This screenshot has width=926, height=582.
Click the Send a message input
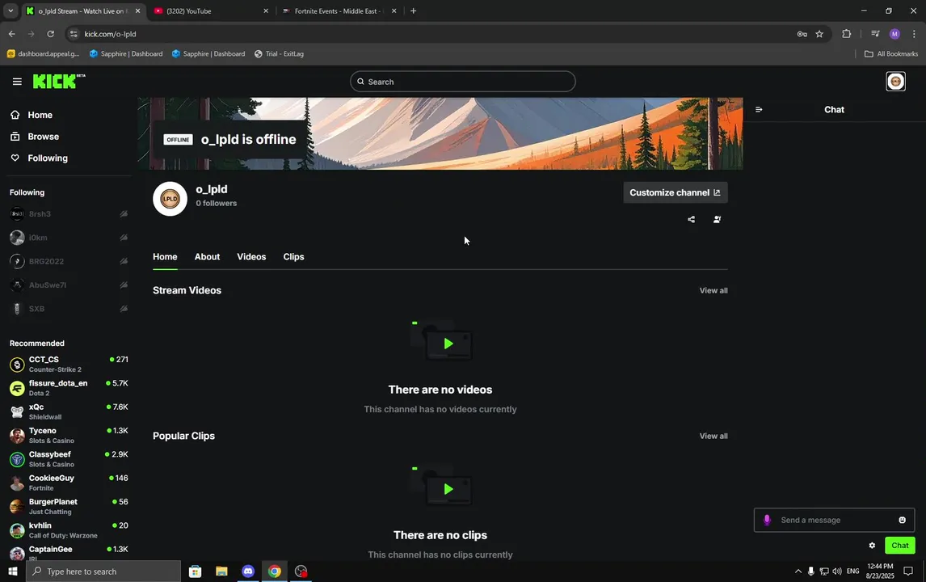tap(835, 520)
